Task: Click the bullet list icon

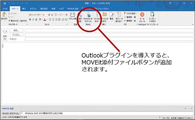Action: (56, 15)
